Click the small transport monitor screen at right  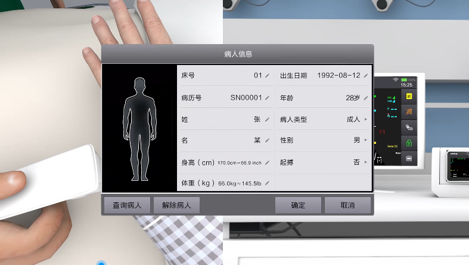pos(458,165)
